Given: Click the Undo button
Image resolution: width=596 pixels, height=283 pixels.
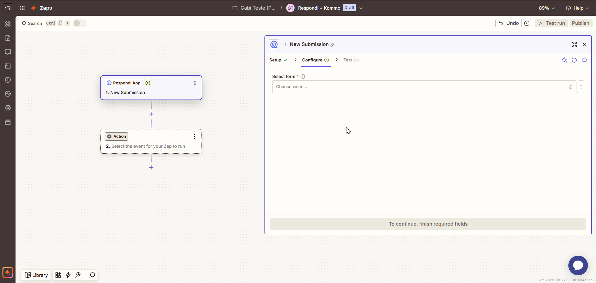Looking at the screenshot, I should [x=508, y=23].
